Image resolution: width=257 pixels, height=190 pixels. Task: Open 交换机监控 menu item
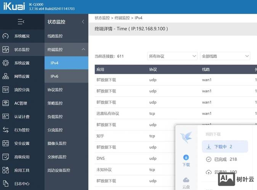[66, 157]
